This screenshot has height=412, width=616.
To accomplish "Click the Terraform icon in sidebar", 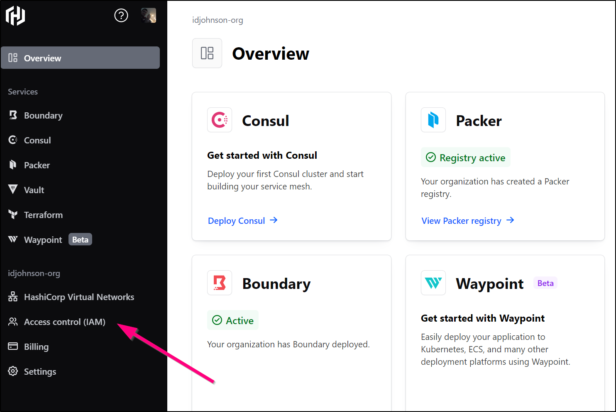I will point(13,215).
